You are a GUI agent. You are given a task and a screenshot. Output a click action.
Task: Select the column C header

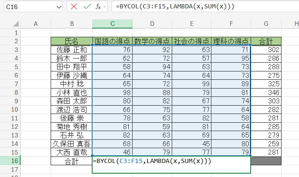[x=112, y=24]
